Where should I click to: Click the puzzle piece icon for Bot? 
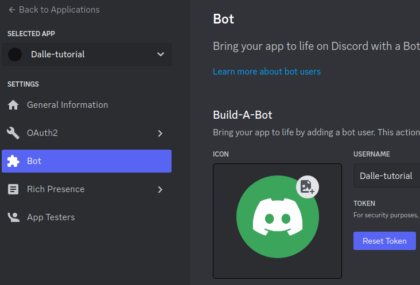pos(13,161)
